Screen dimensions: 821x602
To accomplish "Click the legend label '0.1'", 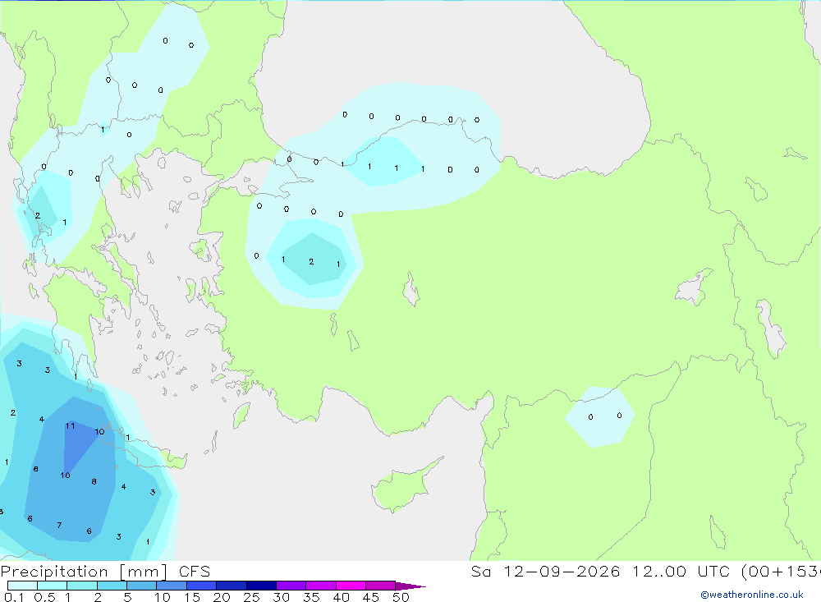I will coord(14,597).
